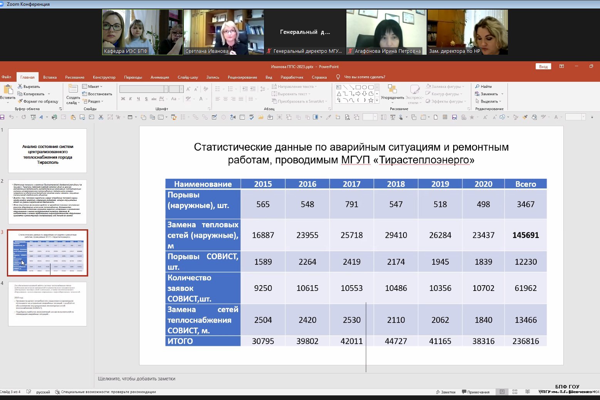Toggle italic К formatting

131,99
